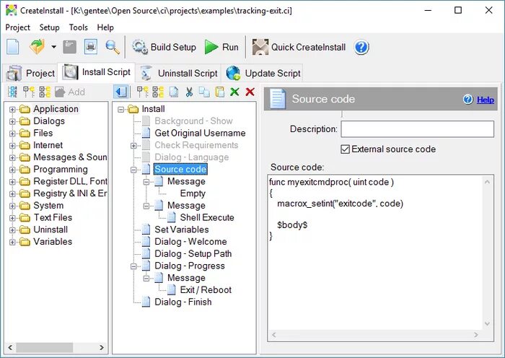Click the magnifier search icon in toolbar
505x358 pixels.
(113, 47)
